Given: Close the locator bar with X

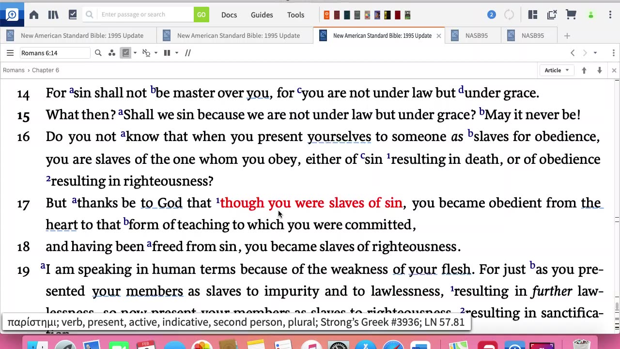Looking at the screenshot, I should click(614, 70).
